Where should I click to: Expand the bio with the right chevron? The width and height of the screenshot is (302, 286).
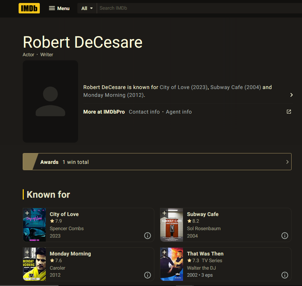tap(292, 95)
